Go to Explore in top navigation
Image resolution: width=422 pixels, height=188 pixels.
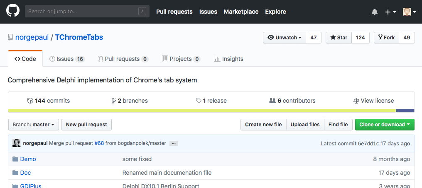(x=276, y=12)
